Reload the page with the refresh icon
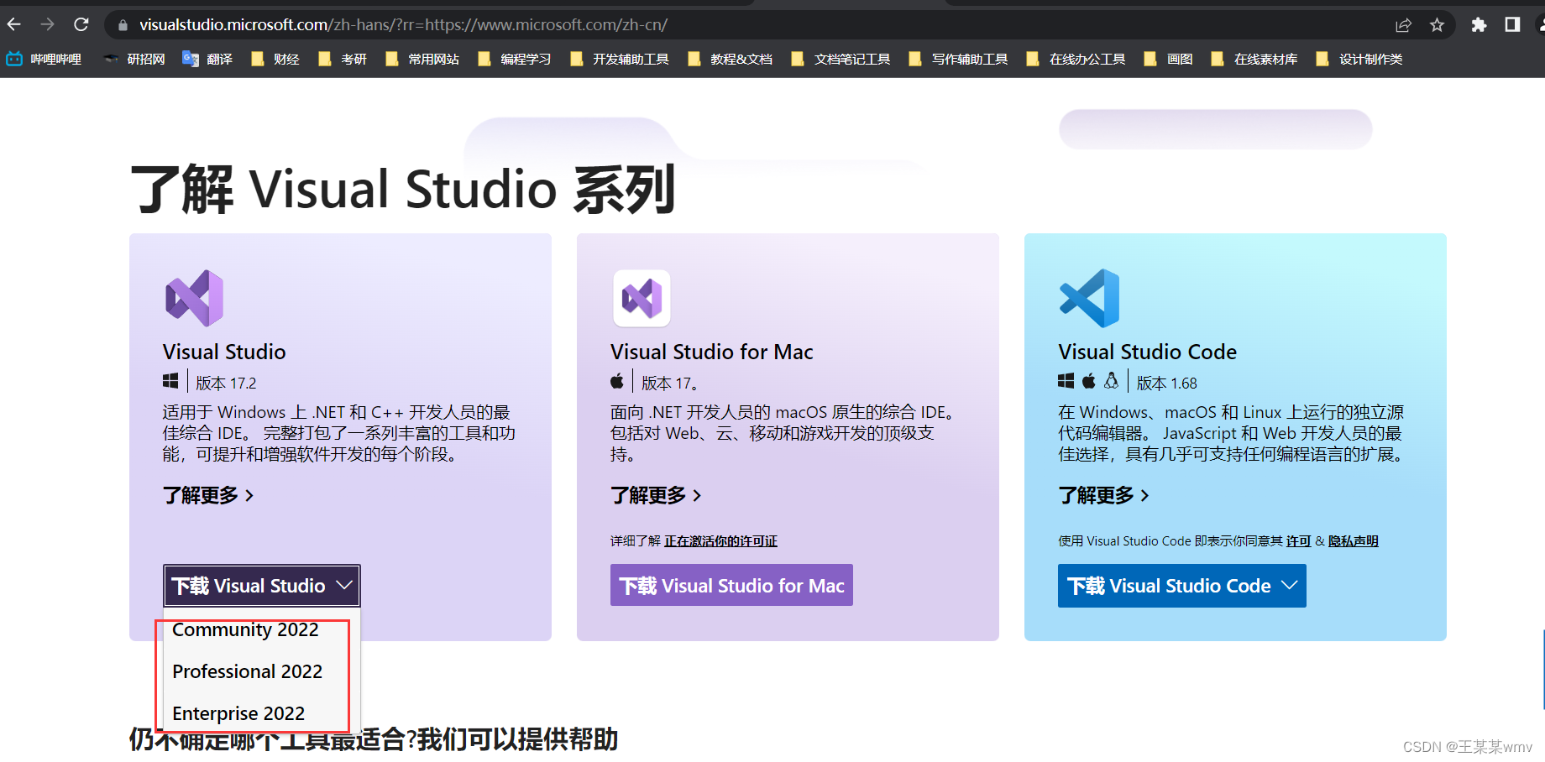 (81, 24)
